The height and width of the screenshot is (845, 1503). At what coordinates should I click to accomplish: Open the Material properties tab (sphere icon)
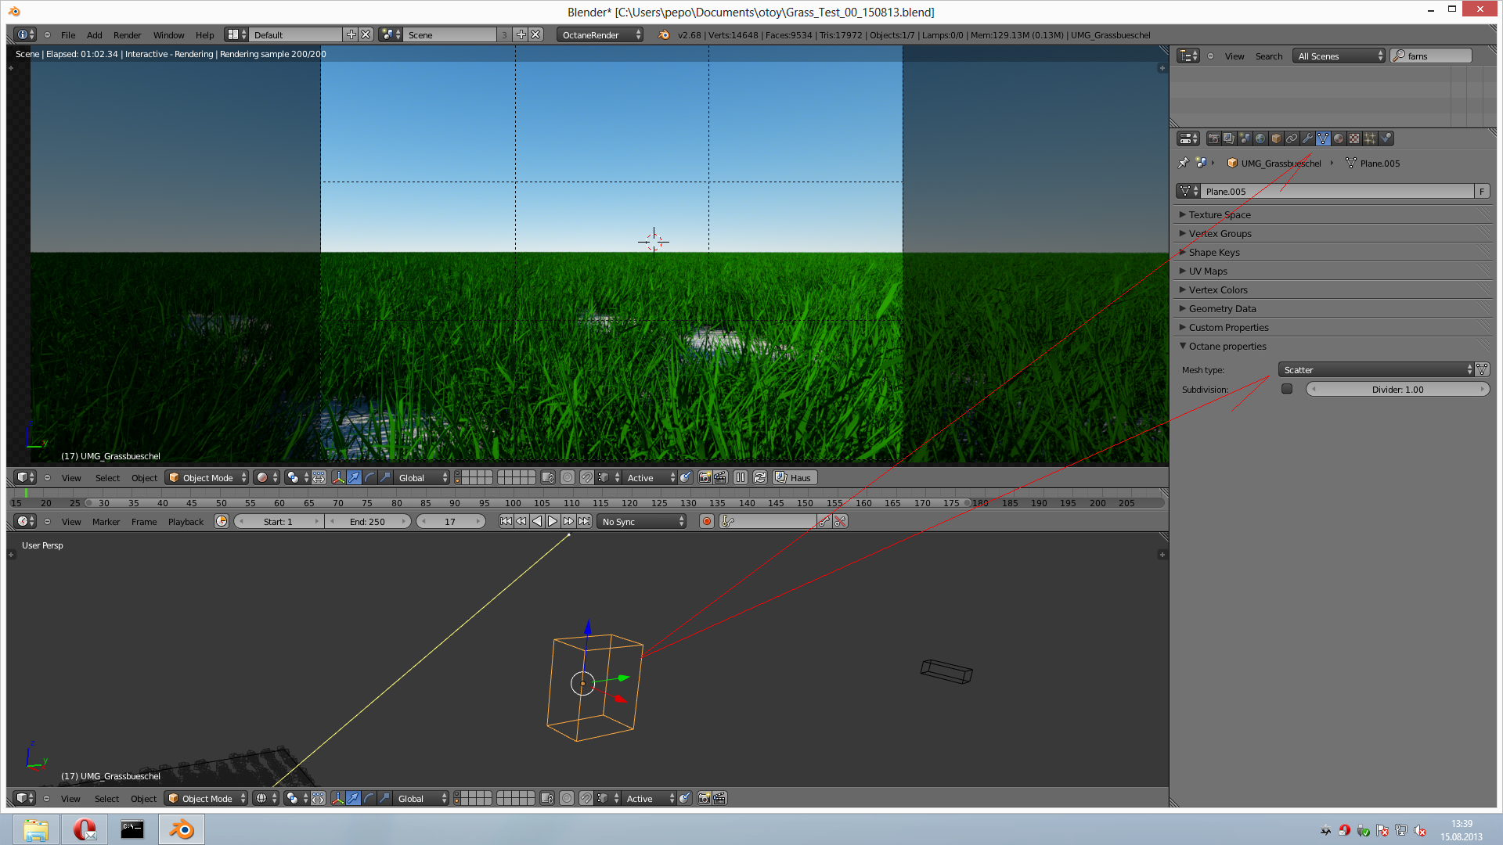pos(1339,138)
